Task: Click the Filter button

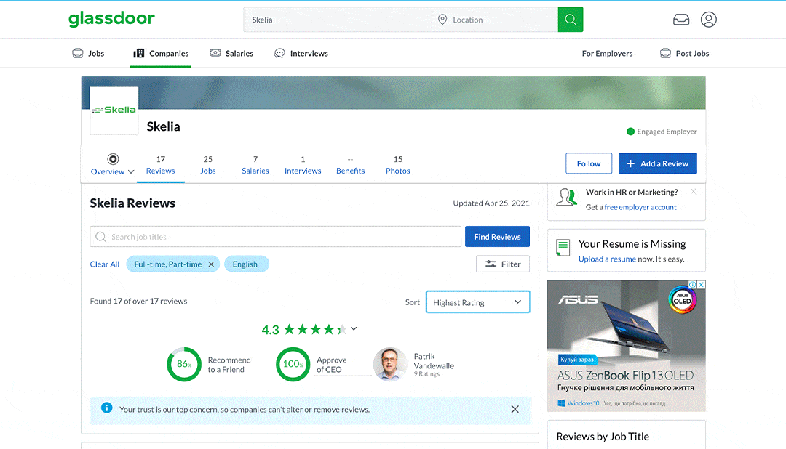Action: [x=503, y=264]
